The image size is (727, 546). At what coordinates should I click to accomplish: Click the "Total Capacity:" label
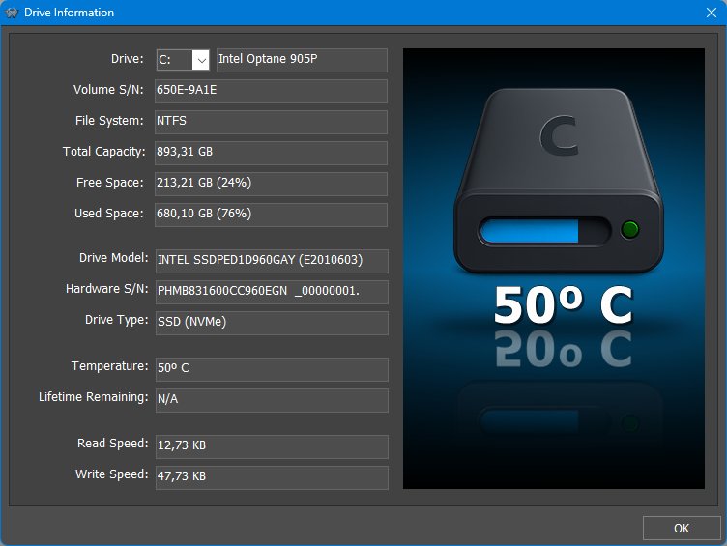tap(103, 152)
